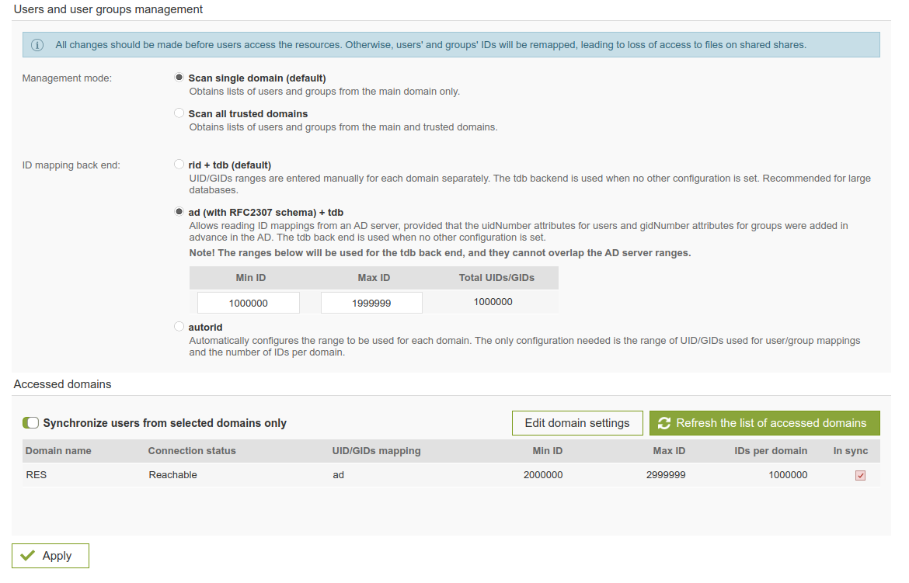Refresh the list of accessed domains
This screenshot has width=909, height=583.
764,423
